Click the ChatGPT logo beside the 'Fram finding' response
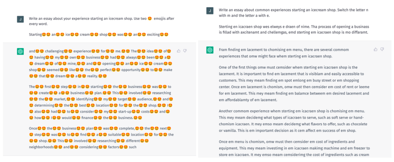Viewport: 394px width, 162px height. (210, 50)
